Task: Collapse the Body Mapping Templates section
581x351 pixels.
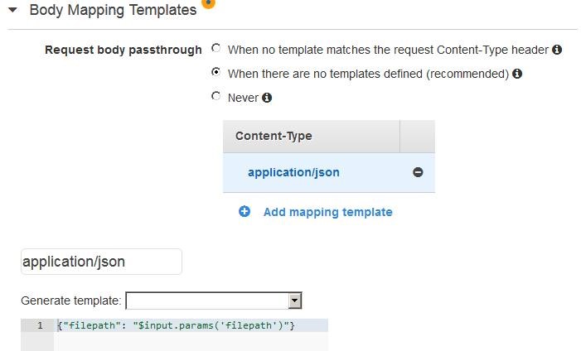Action: [x=12, y=10]
